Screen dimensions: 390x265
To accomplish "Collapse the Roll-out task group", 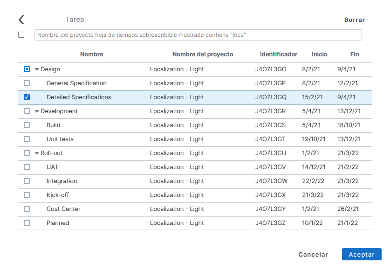I will (37, 153).
